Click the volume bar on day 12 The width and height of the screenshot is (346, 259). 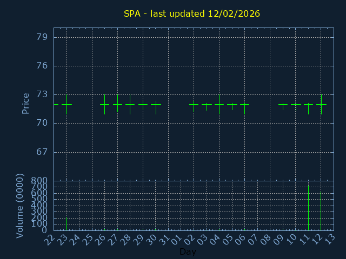pos(321,211)
